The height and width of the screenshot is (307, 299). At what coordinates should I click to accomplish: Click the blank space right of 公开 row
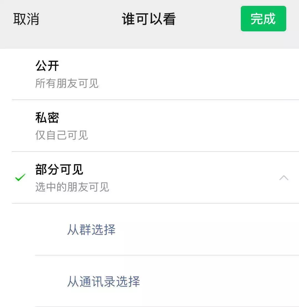pos(196,74)
